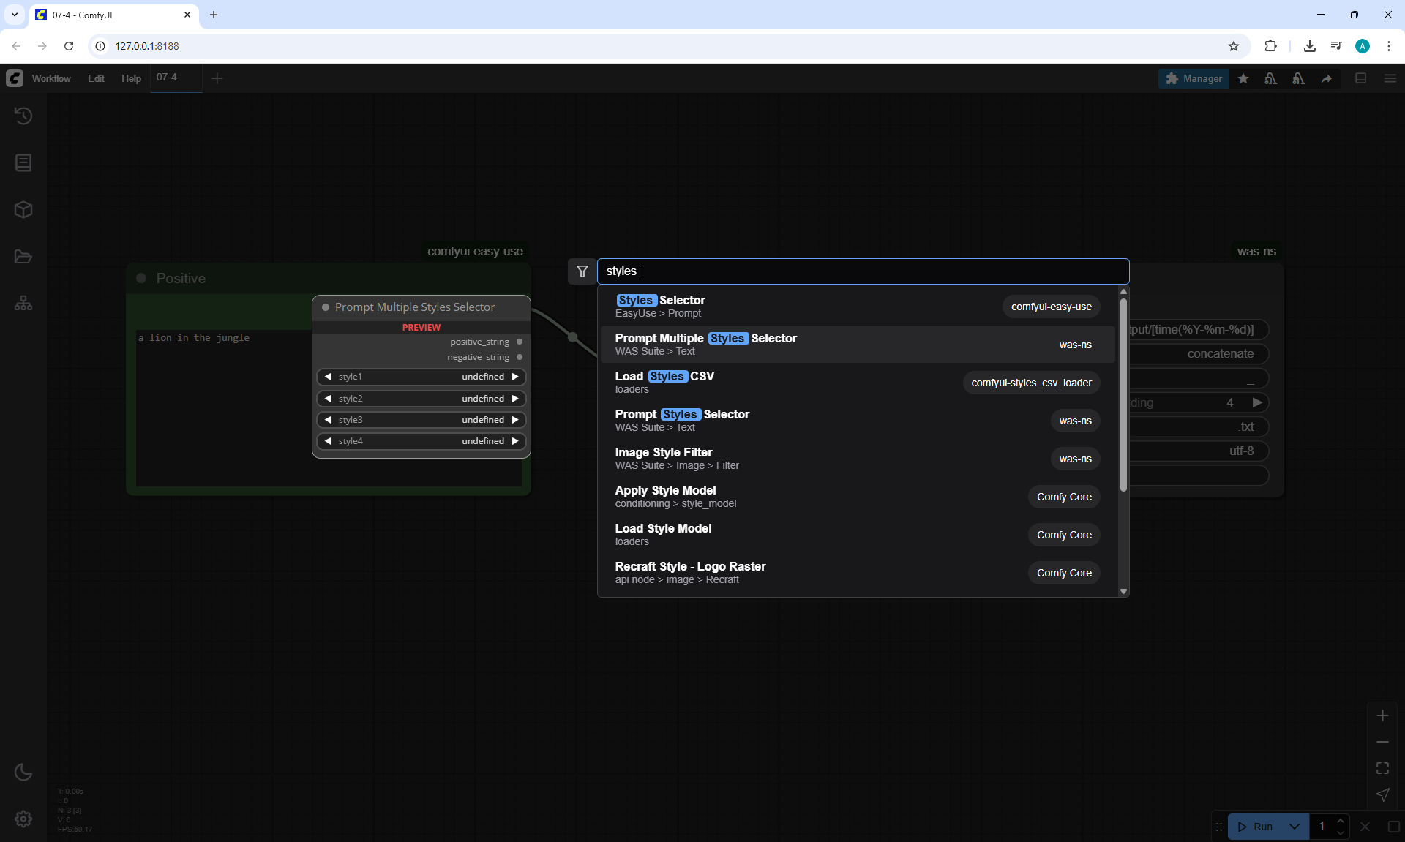1405x842 pixels.
Task: Advance style1 to next value arrow
Action: (515, 377)
